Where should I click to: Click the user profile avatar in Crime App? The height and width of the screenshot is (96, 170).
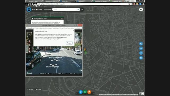point(29,10)
